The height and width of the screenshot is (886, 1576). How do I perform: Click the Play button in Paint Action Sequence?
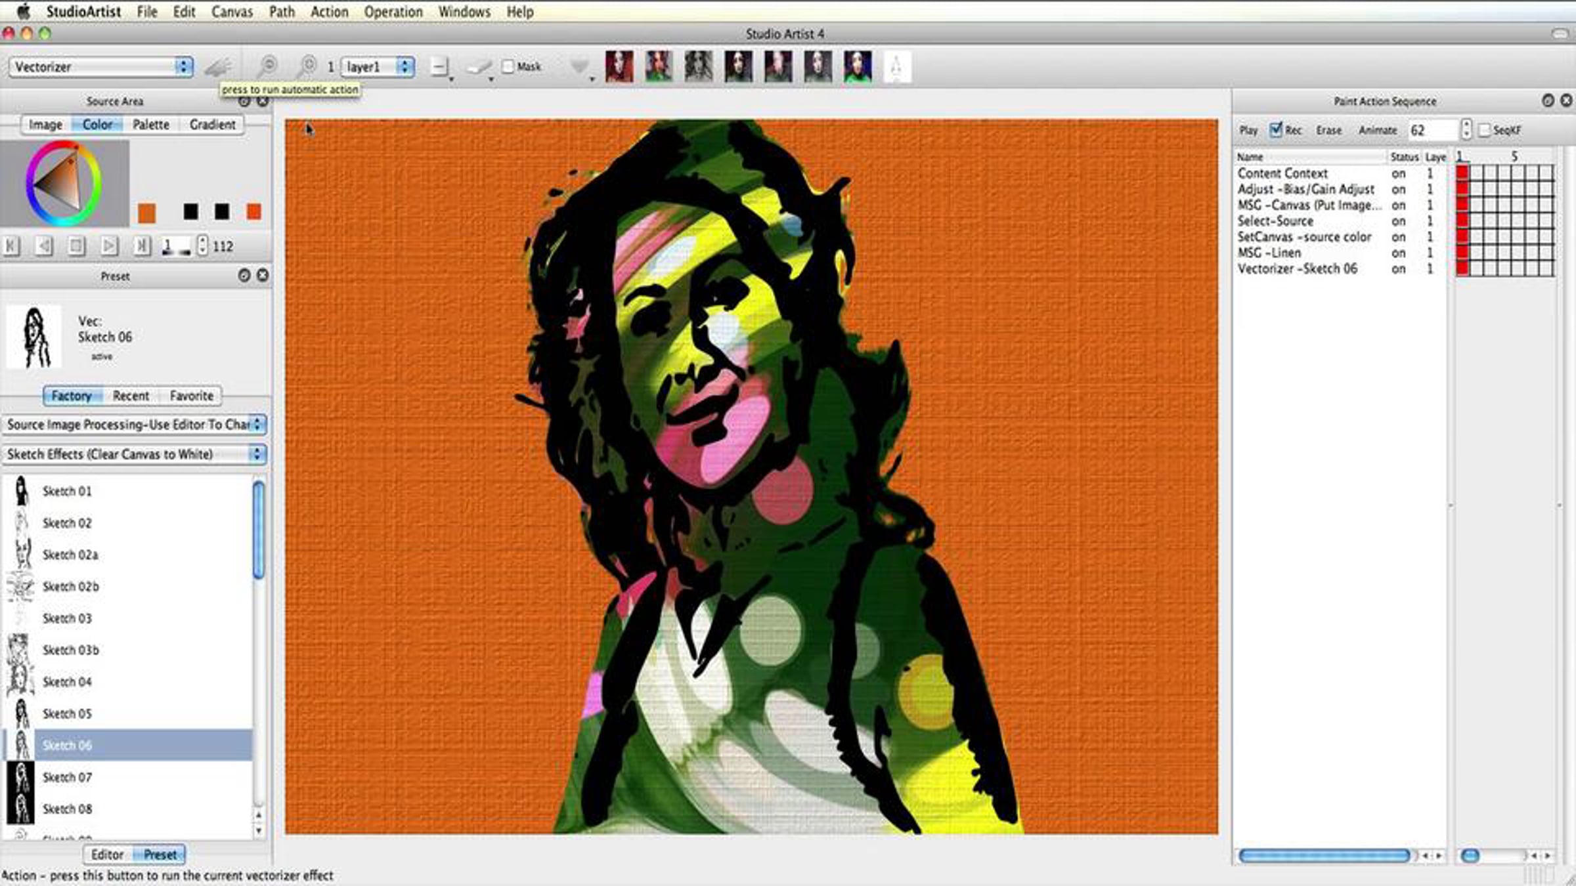[1248, 131]
